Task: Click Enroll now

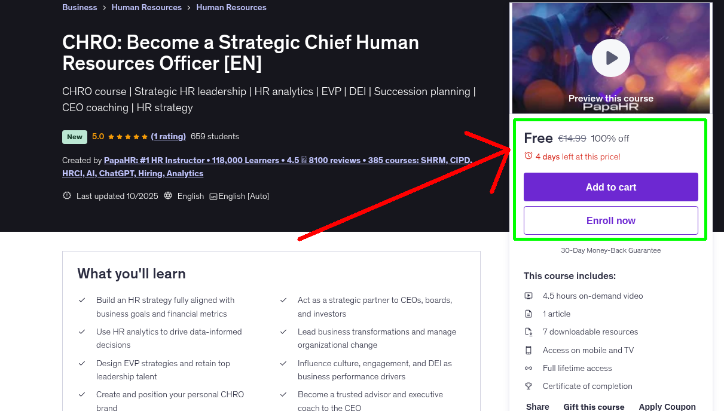Action: [610, 220]
